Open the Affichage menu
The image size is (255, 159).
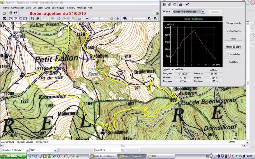pos(81,8)
